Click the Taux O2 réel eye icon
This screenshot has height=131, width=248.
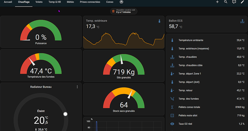point(172,124)
